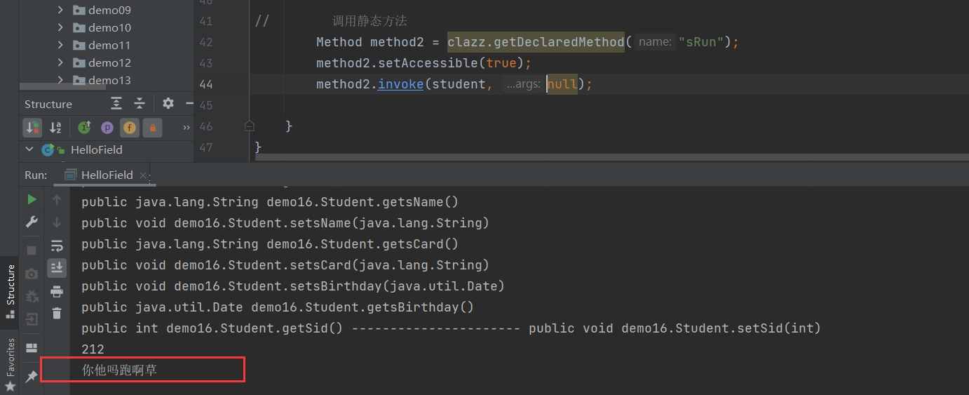Click Down the Stack Trace arrow
The width and height of the screenshot is (969, 395).
57,222
